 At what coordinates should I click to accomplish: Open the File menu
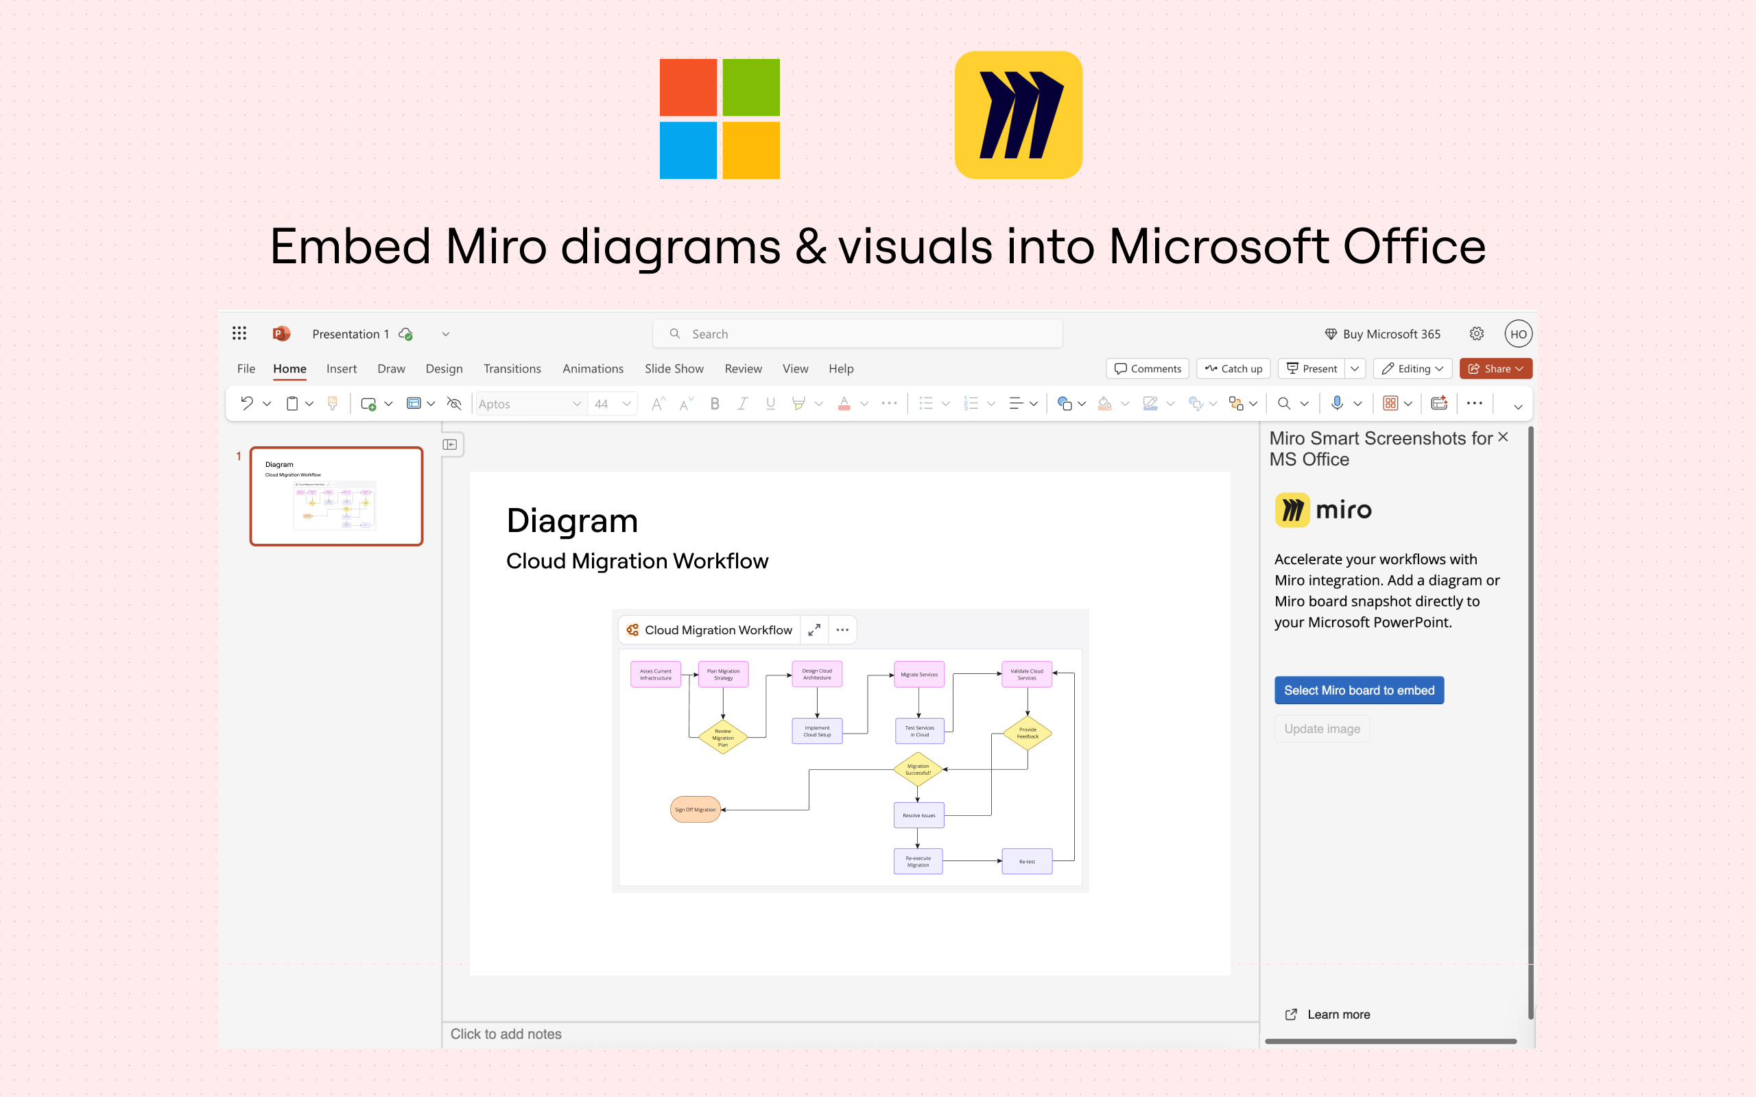(246, 369)
